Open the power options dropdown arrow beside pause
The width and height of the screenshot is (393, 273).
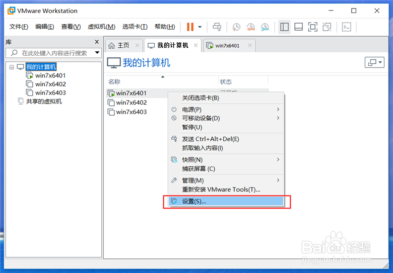[x=200, y=27]
